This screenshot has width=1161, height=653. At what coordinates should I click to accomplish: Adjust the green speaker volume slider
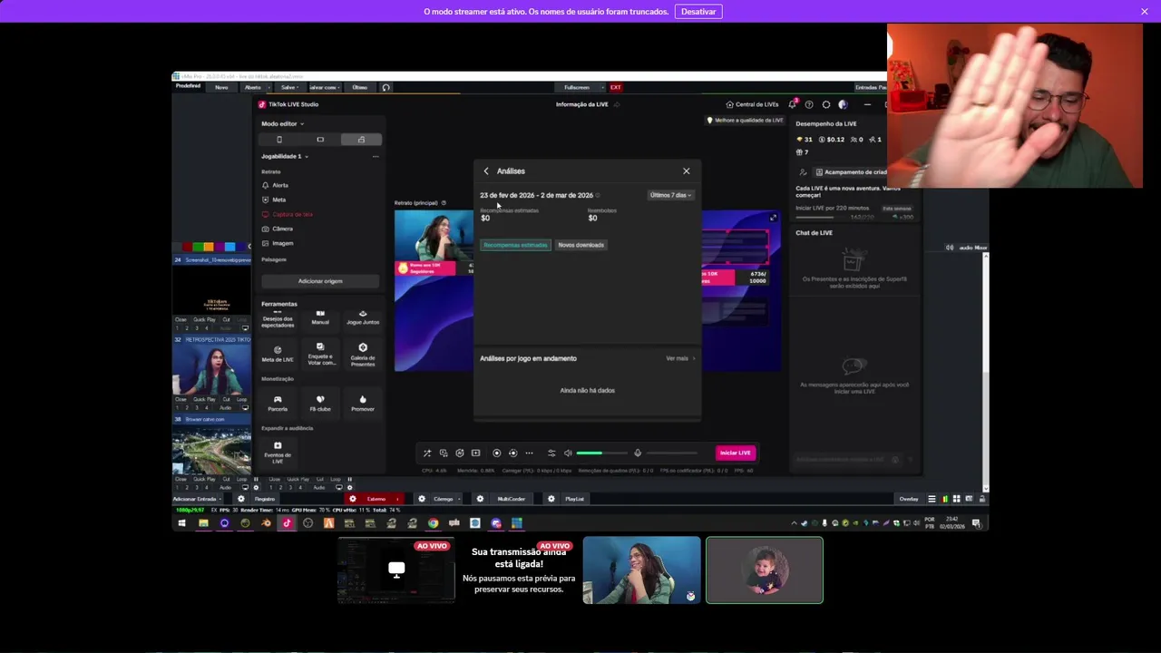coord(601,453)
